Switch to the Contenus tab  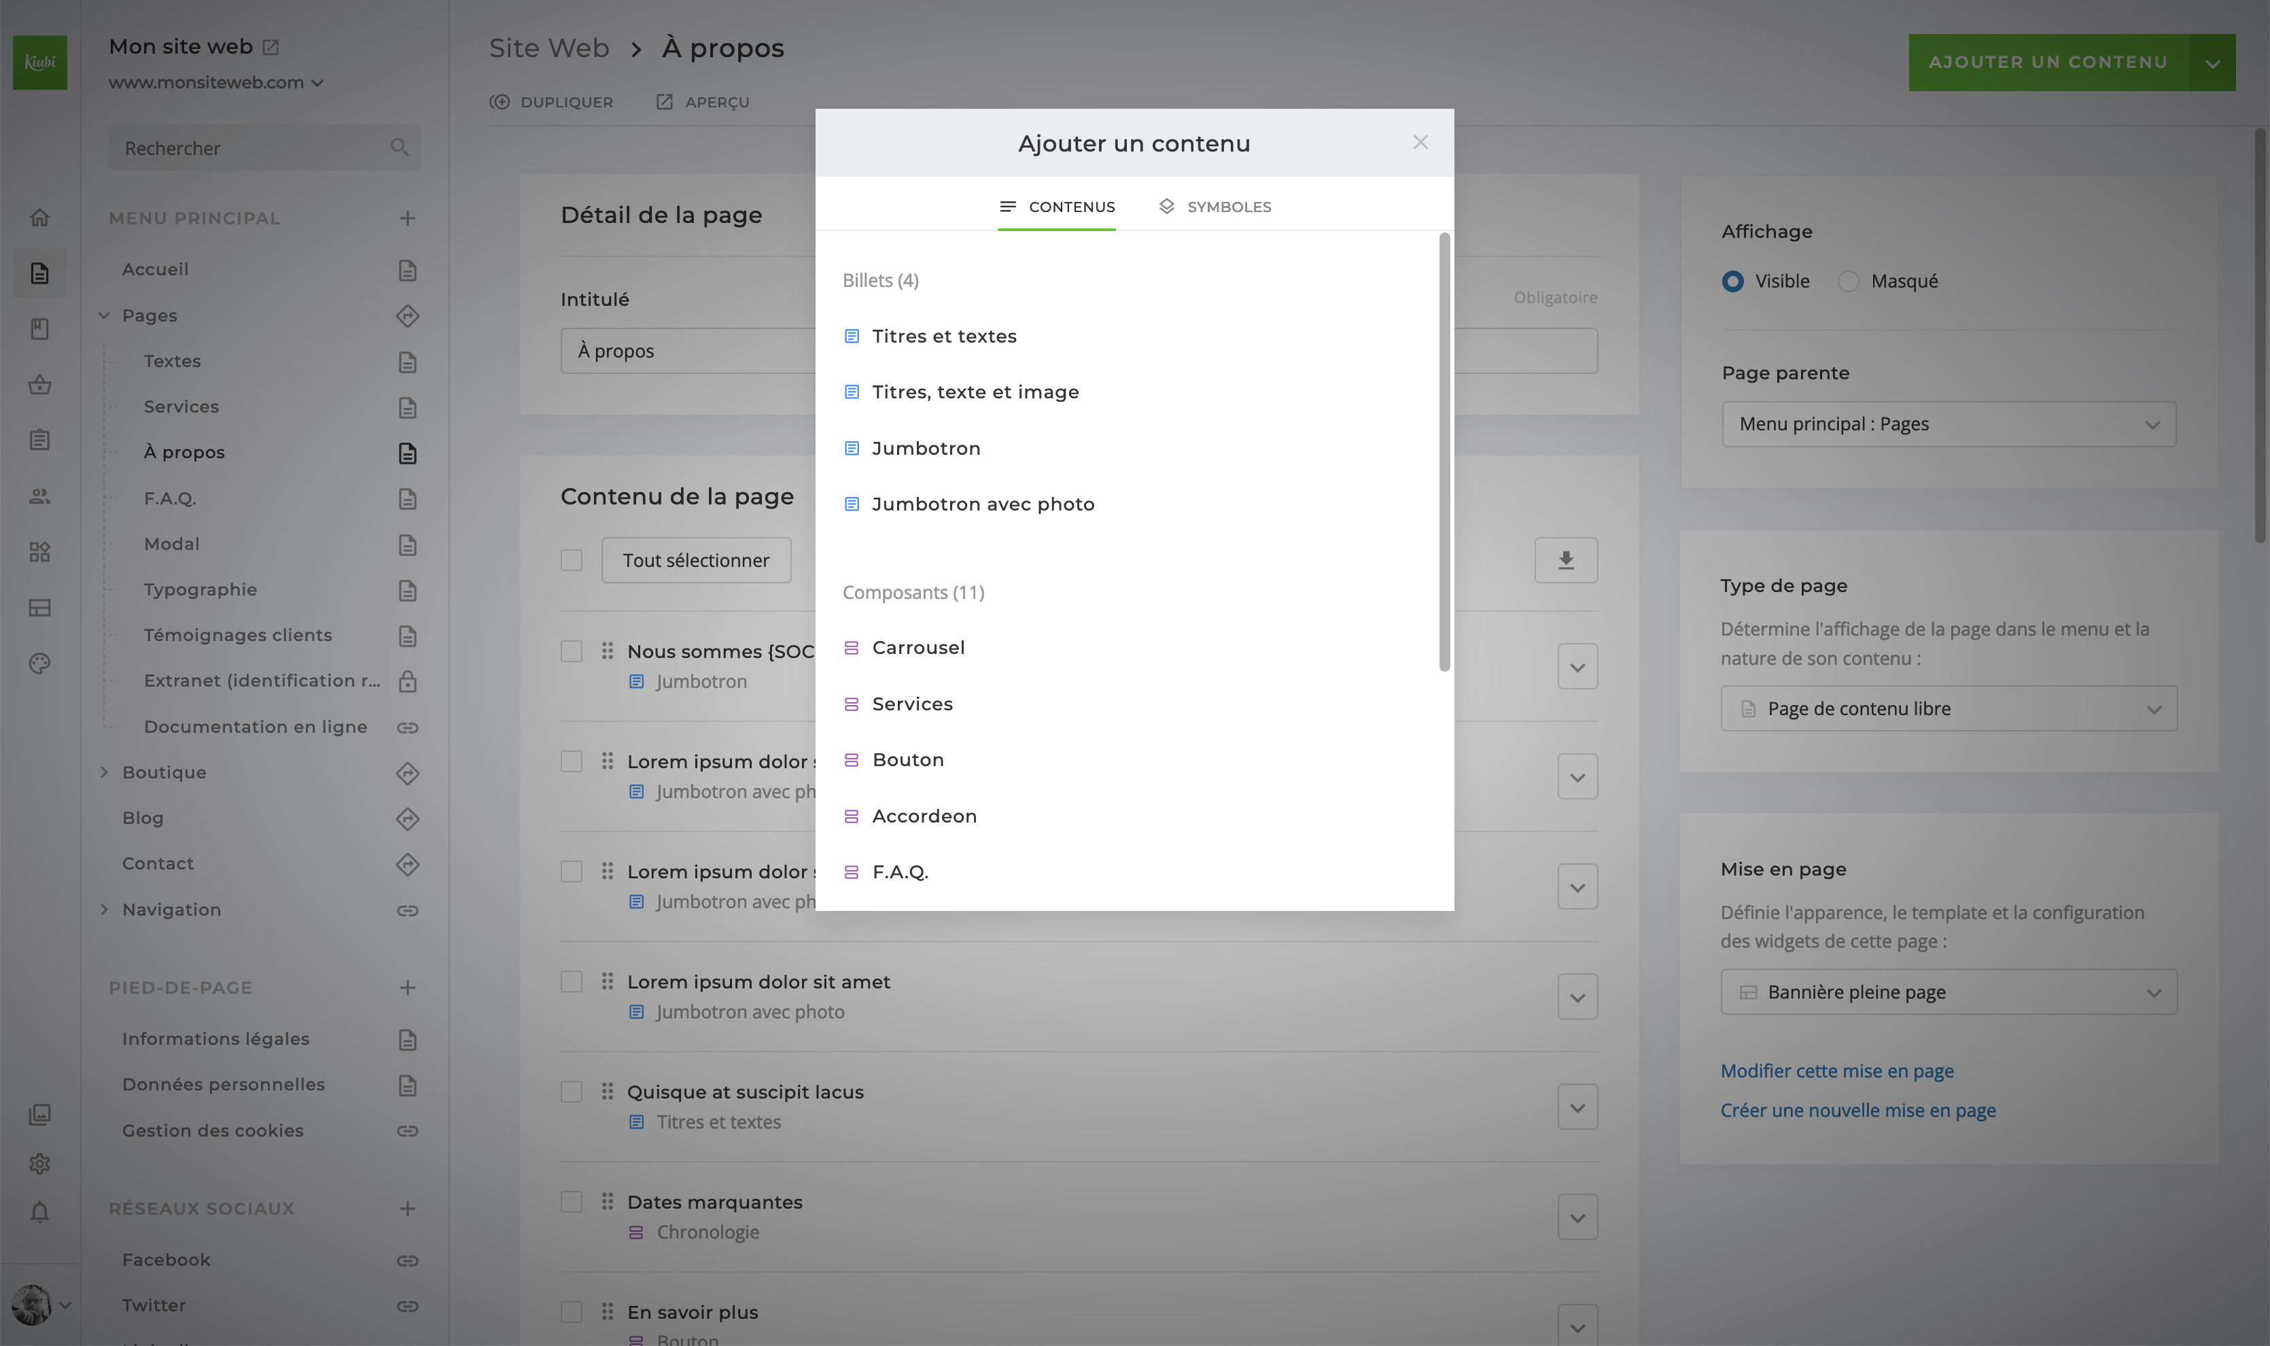pyautogui.click(x=1056, y=207)
